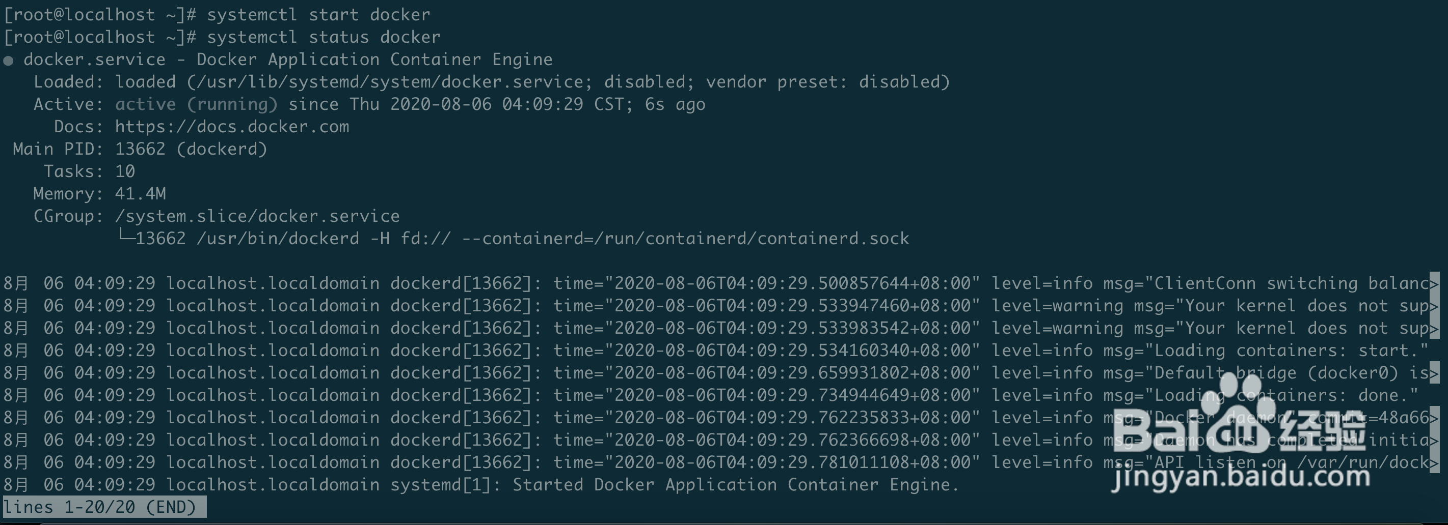Click the Memory 41.4M value
Image resolution: width=1448 pixels, height=525 pixels.
point(141,194)
